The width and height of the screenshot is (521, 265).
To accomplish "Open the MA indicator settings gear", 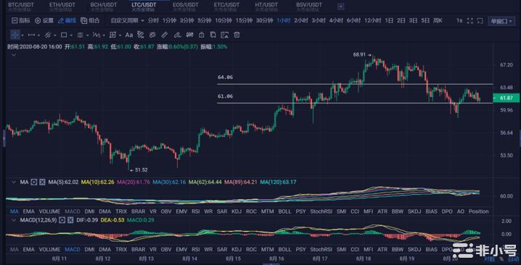I will [33, 182].
